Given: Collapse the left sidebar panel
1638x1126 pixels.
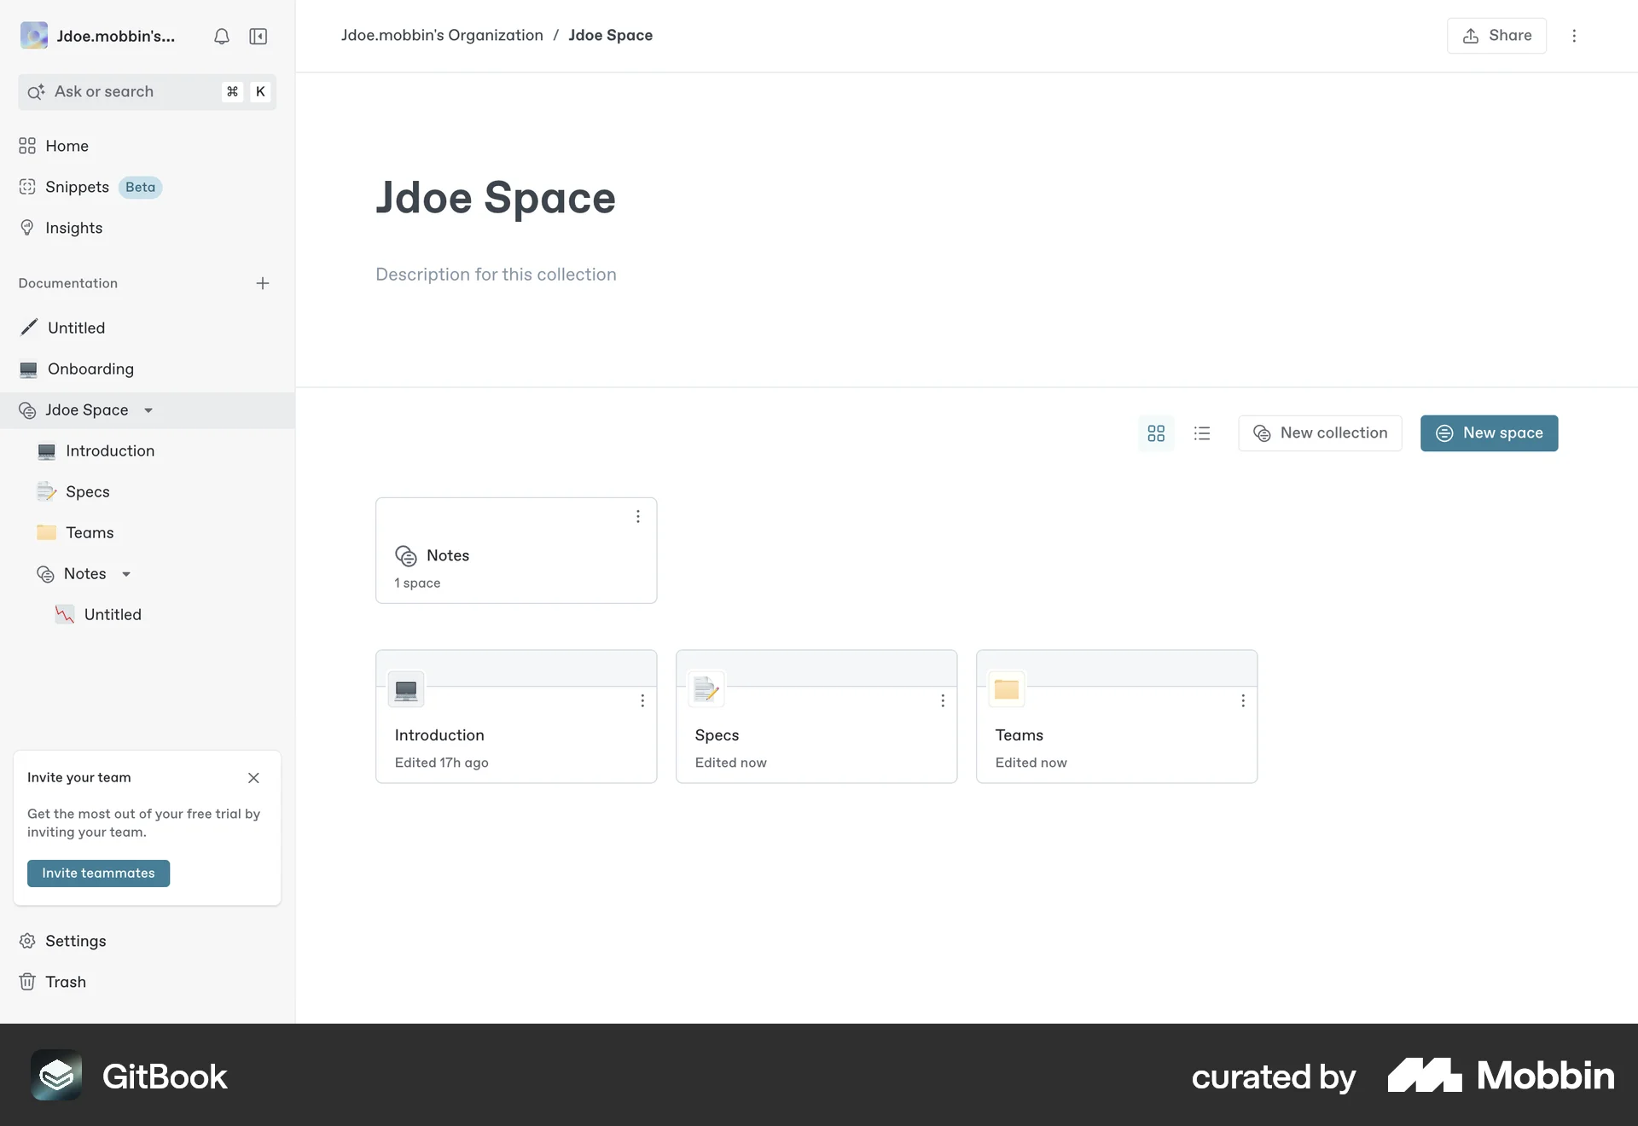Looking at the screenshot, I should pyautogui.click(x=258, y=36).
